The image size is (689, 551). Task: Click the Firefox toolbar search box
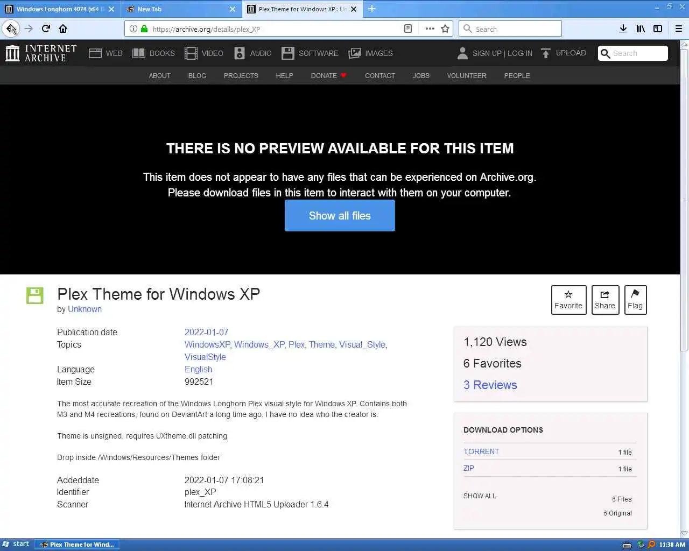click(510, 29)
